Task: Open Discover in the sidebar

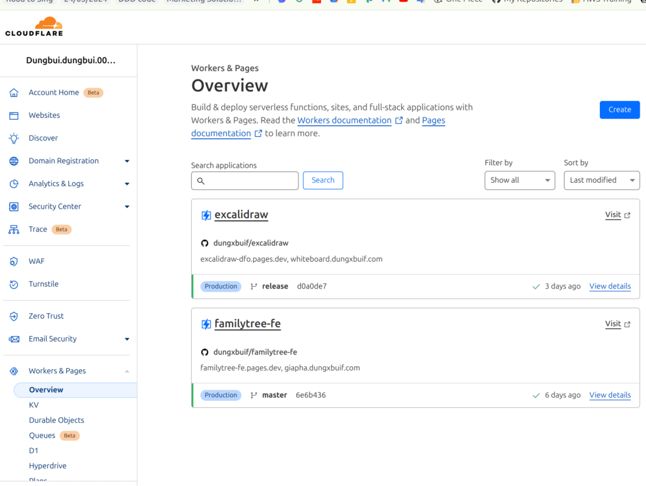Action: click(44, 138)
